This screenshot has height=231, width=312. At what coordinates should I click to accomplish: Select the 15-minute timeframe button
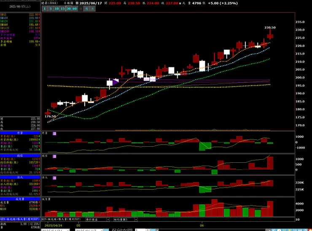click(x=63, y=8)
